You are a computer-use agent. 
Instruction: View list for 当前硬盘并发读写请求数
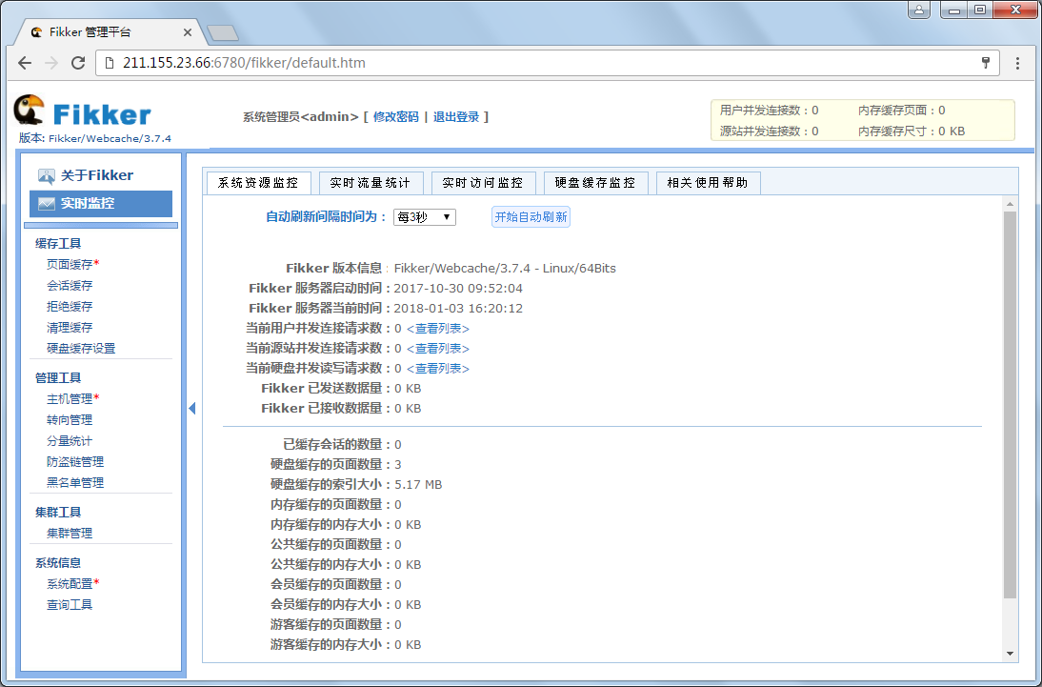438,369
